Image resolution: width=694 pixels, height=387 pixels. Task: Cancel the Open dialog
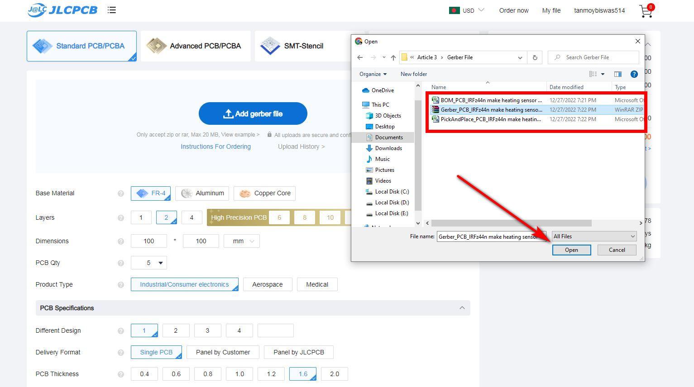pos(617,250)
